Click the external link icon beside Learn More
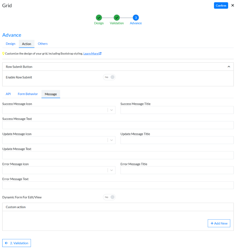The image size is (236, 249). click(x=100, y=53)
